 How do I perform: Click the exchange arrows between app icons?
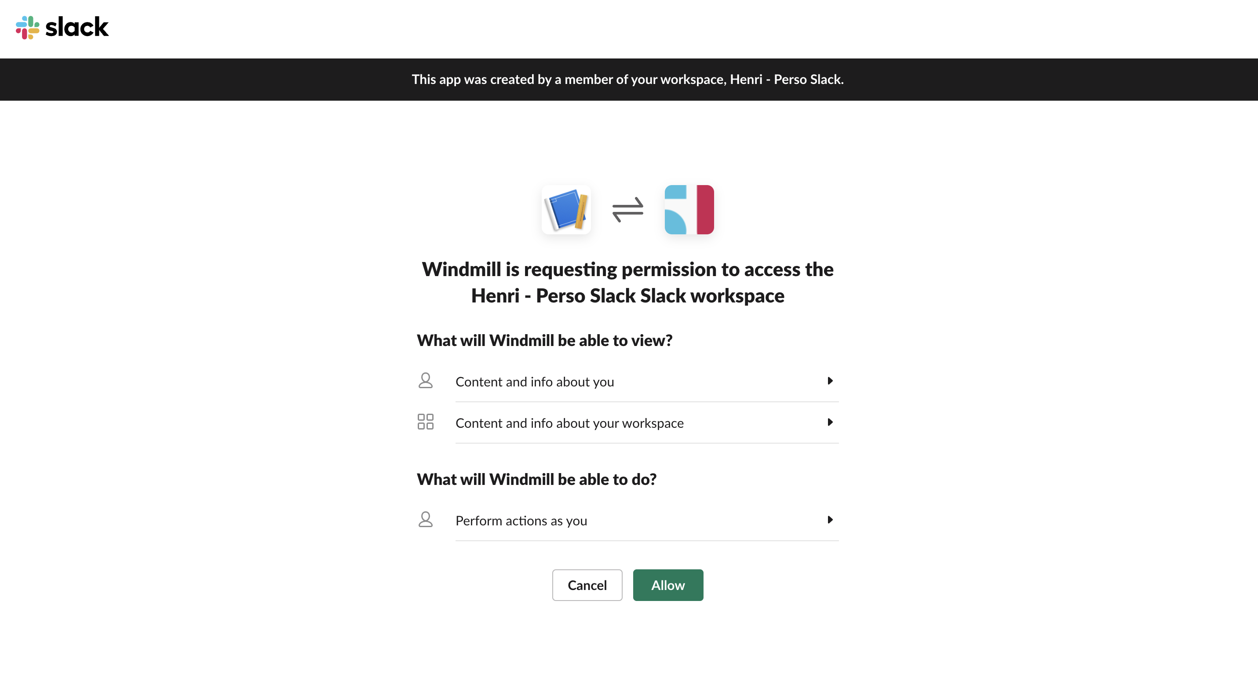pyautogui.click(x=627, y=209)
